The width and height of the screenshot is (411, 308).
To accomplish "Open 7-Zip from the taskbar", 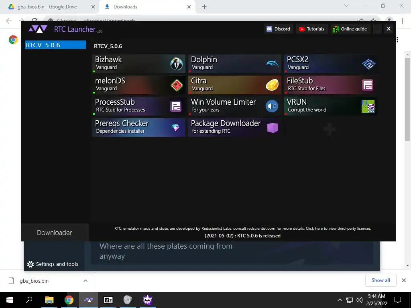I will pyautogui.click(x=108, y=300).
